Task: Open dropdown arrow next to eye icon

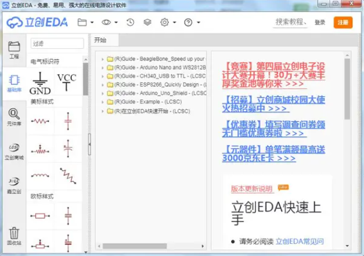Action: [x=116, y=23]
